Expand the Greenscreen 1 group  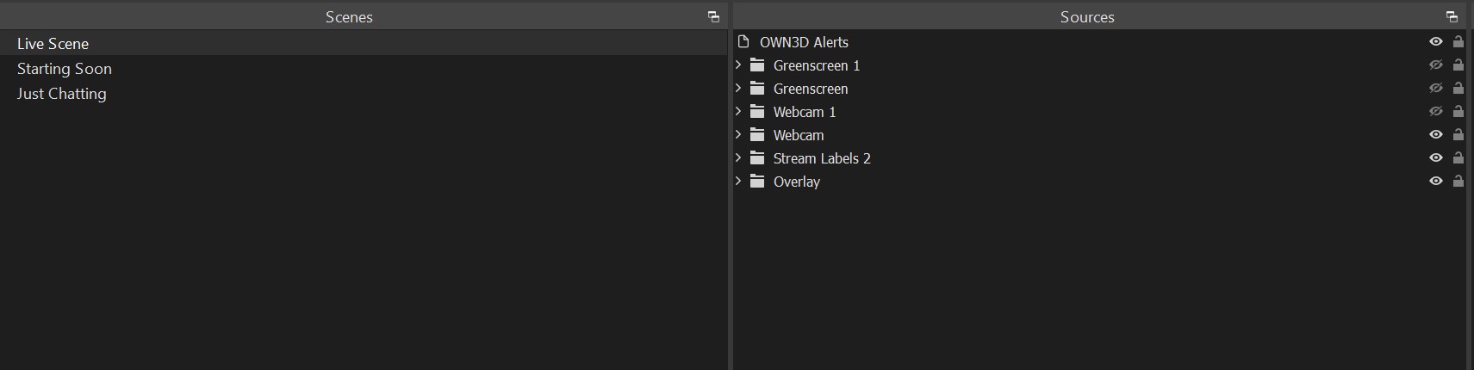[x=738, y=65]
